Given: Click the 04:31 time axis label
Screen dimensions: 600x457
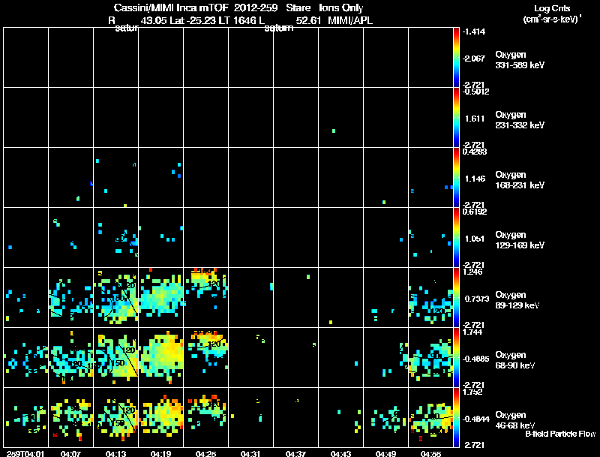Looking at the screenshot, I should [250, 453].
